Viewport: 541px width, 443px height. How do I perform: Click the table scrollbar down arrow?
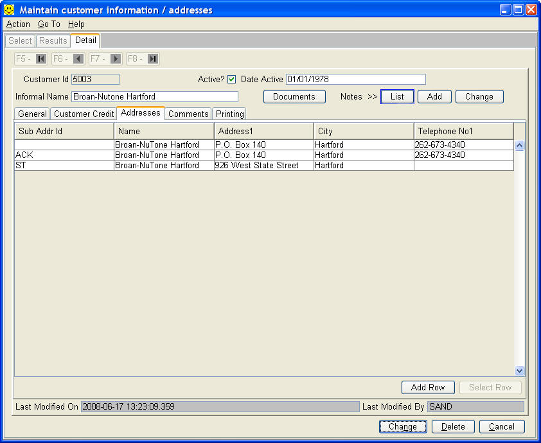coord(519,370)
